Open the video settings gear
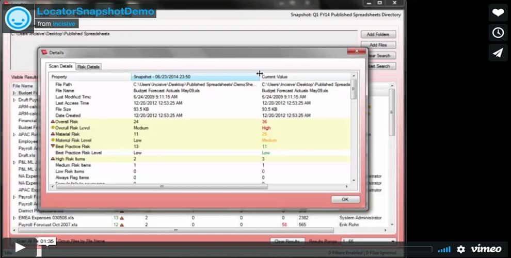The height and width of the screenshot is (258, 511). pos(461,249)
